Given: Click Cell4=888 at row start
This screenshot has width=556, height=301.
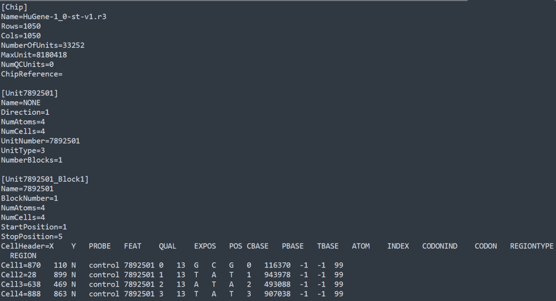Looking at the screenshot, I should click(x=21, y=294).
